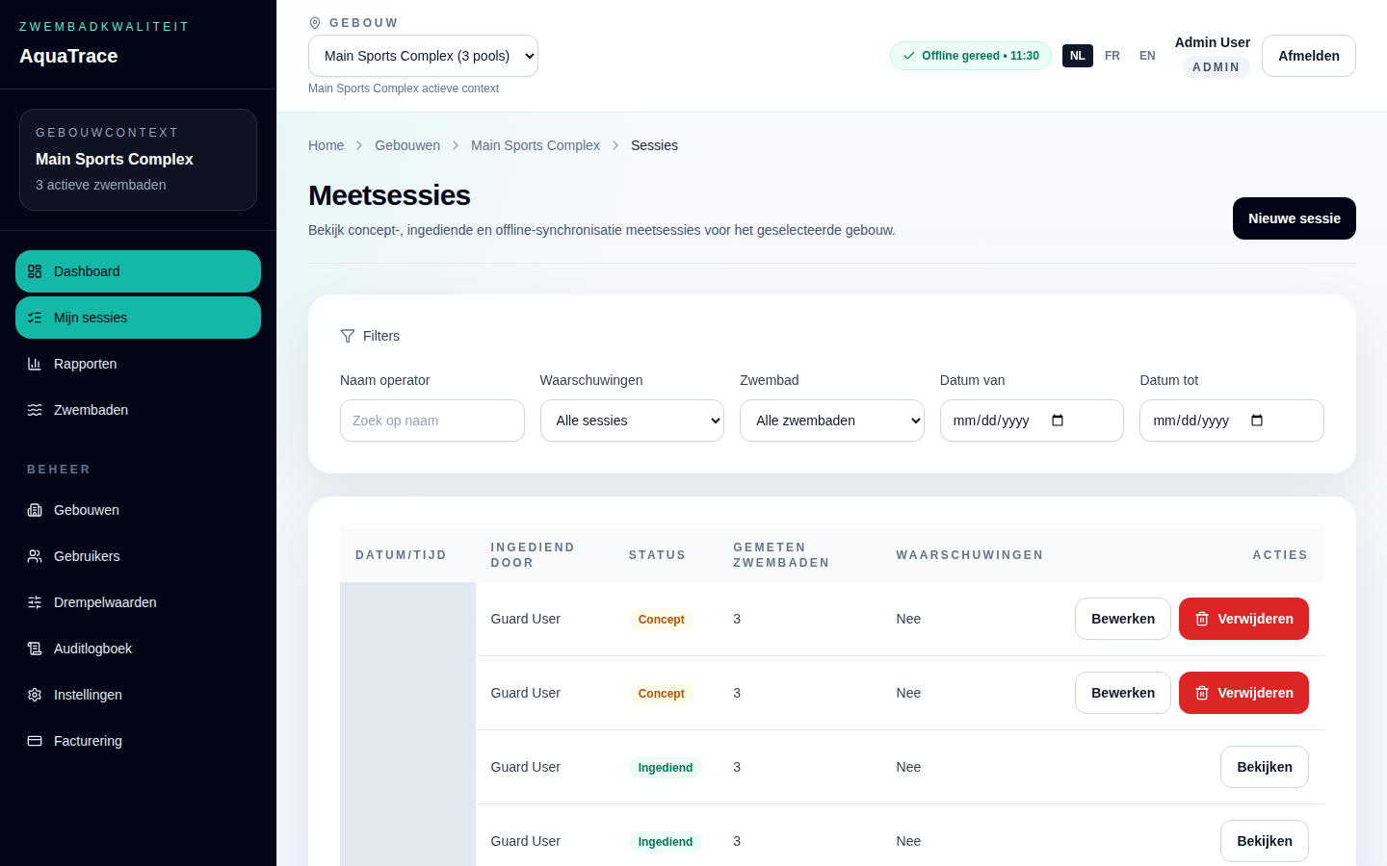Viewport: 1387px width, 866px height.
Task: Click the Instellingen gear icon
Action: click(35, 695)
